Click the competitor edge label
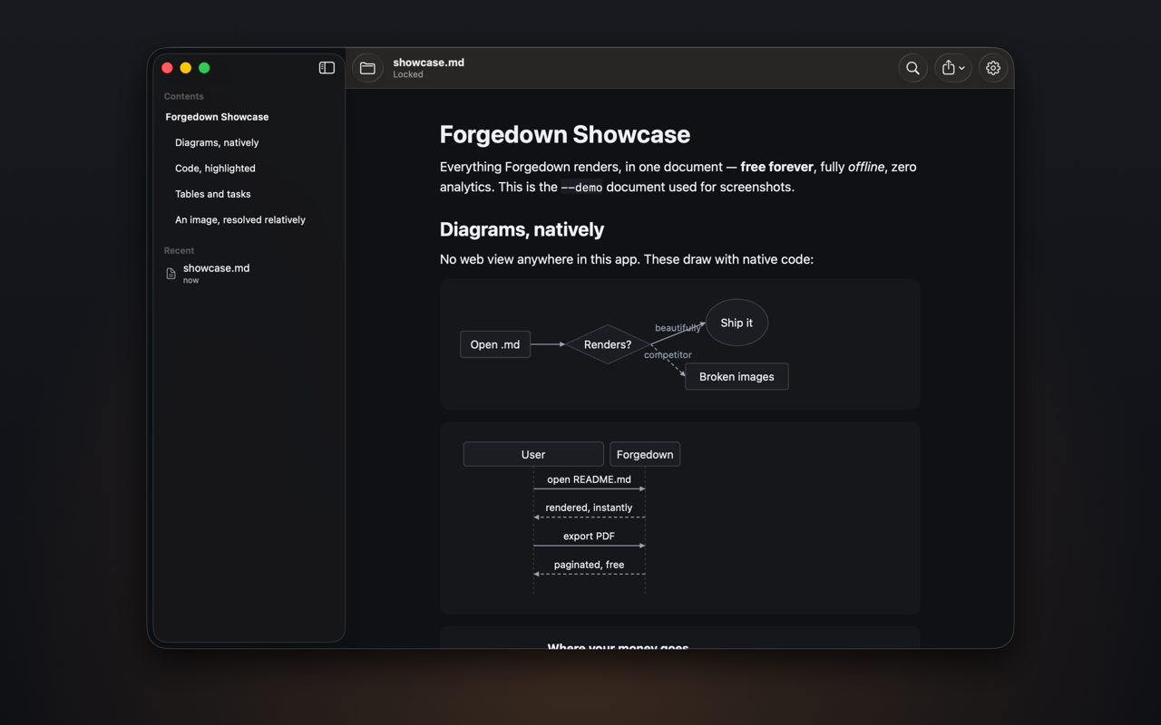 tap(668, 355)
